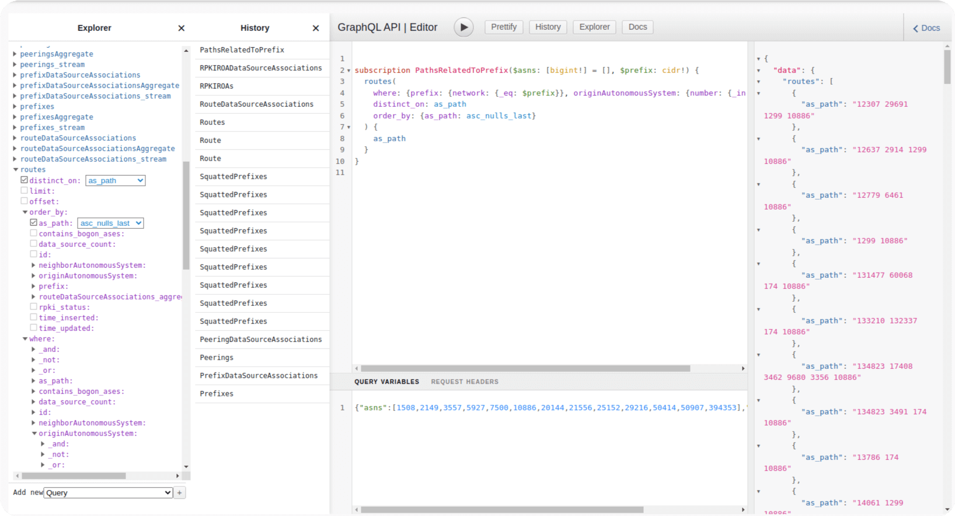Screen dimensions: 955x516
Task: Expand the prefixes tree node
Action: pyautogui.click(x=15, y=106)
